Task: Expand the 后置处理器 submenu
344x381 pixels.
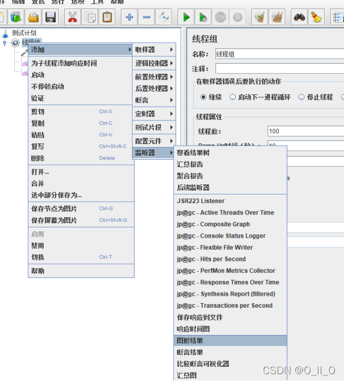Action: pos(154,89)
